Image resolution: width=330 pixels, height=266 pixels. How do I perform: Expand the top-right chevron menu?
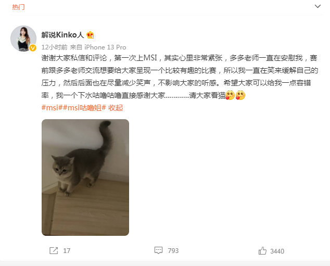click(x=318, y=6)
